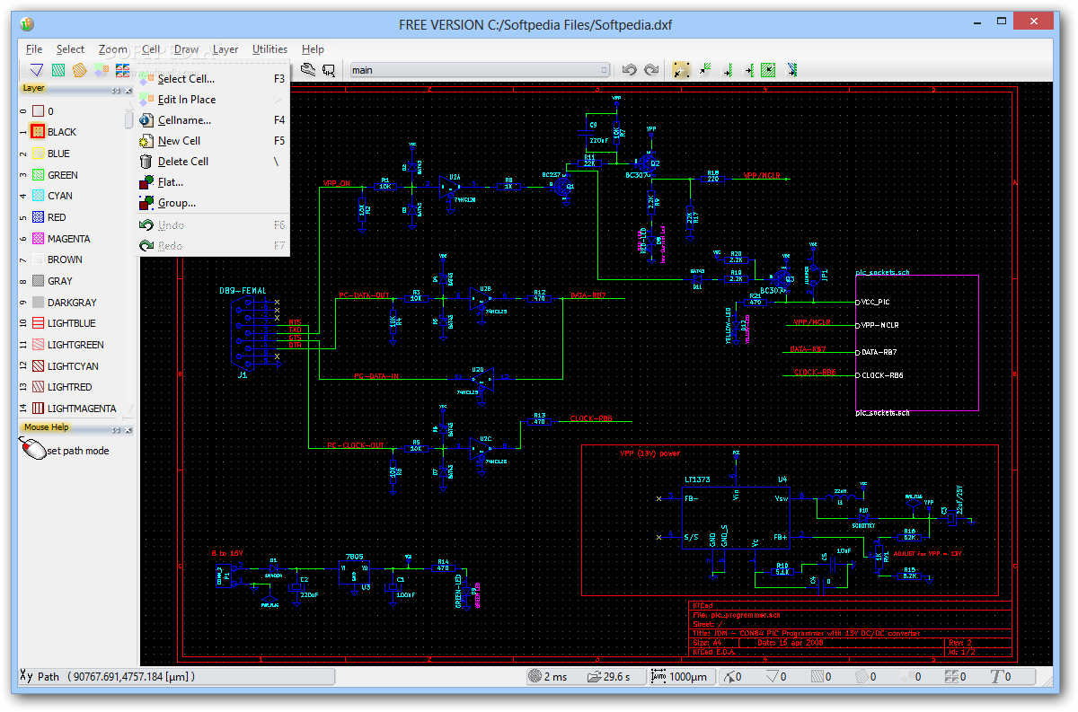Click the load time 29.6 s status icon
This screenshot has height=712, width=1078.
click(x=594, y=676)
